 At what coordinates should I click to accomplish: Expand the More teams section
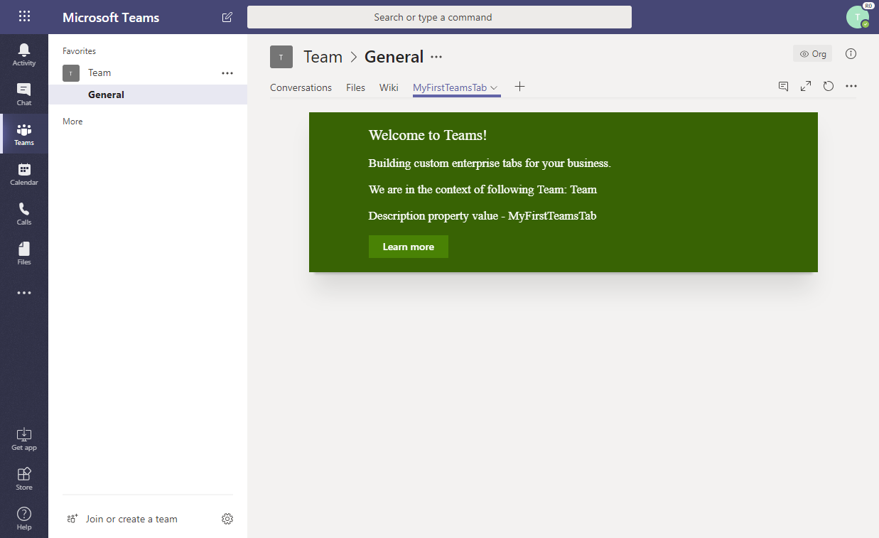[x=72, y=122]
